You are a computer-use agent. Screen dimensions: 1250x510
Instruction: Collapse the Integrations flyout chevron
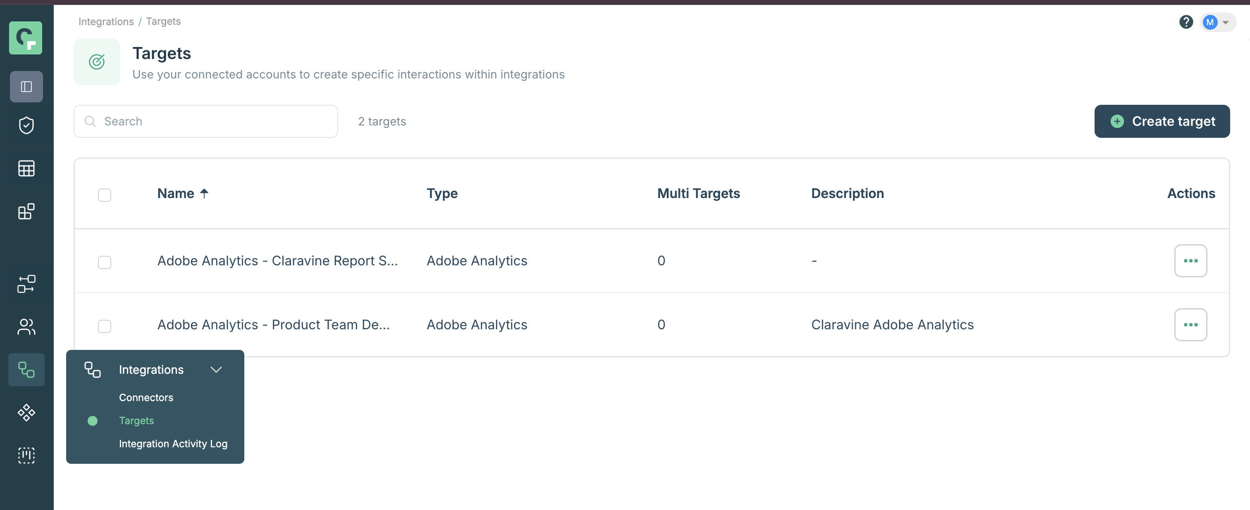pyautogui.click(x=216, y=370)
